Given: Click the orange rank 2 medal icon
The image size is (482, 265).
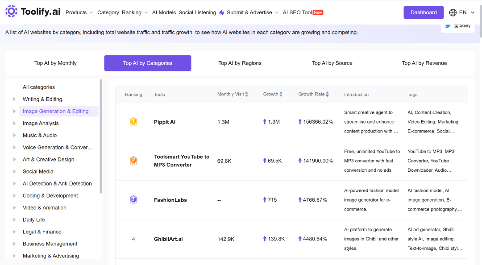Looking at the screenshot, I should click(133, 161).
